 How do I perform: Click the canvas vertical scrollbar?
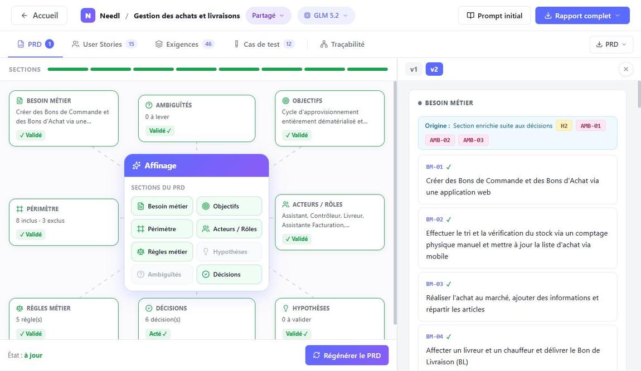coord(395,202)
